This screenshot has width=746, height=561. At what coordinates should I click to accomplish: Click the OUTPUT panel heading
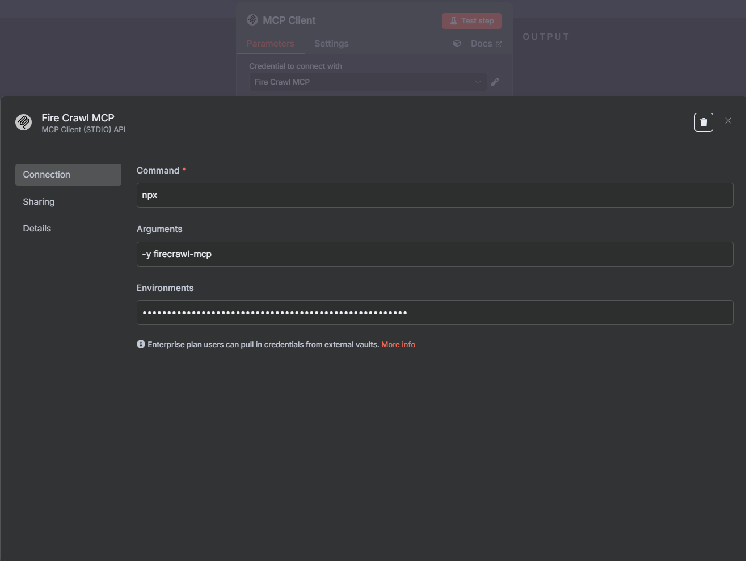546,37
